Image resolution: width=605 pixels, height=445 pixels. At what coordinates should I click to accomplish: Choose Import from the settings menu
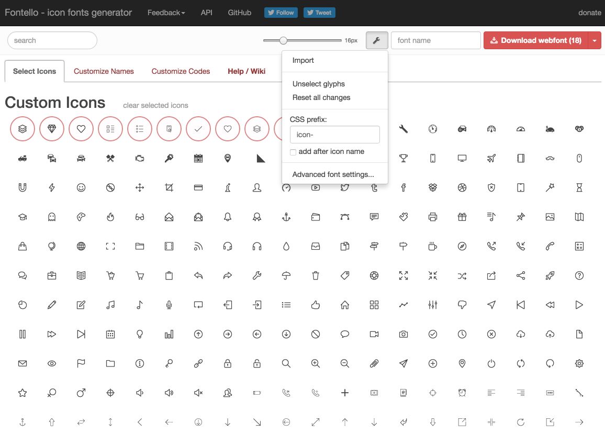[x=303, y=60]
